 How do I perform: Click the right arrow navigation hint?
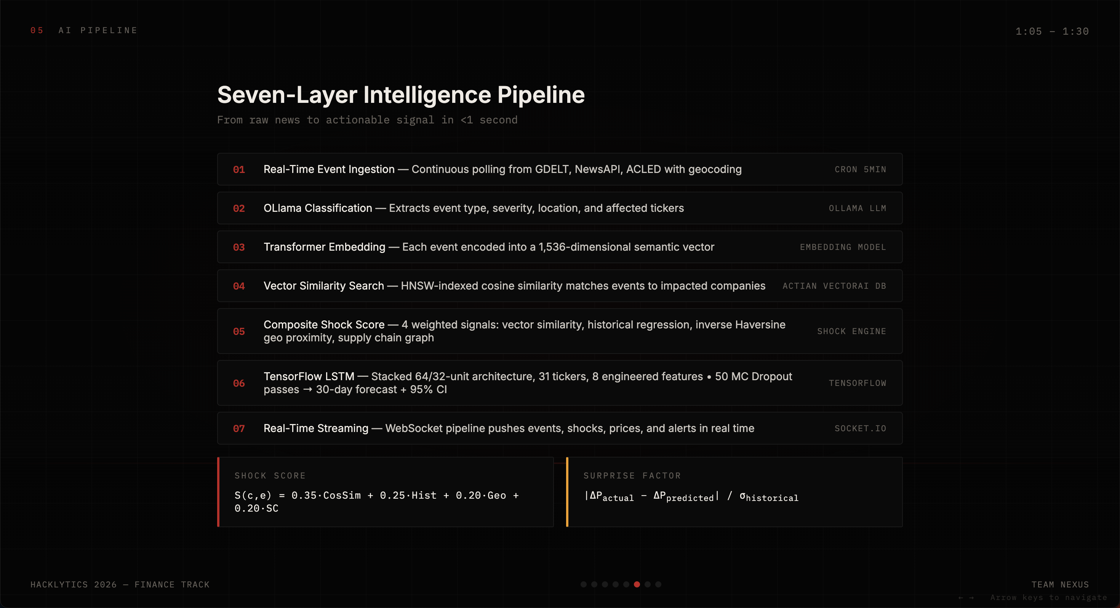(x=971, y=598)
